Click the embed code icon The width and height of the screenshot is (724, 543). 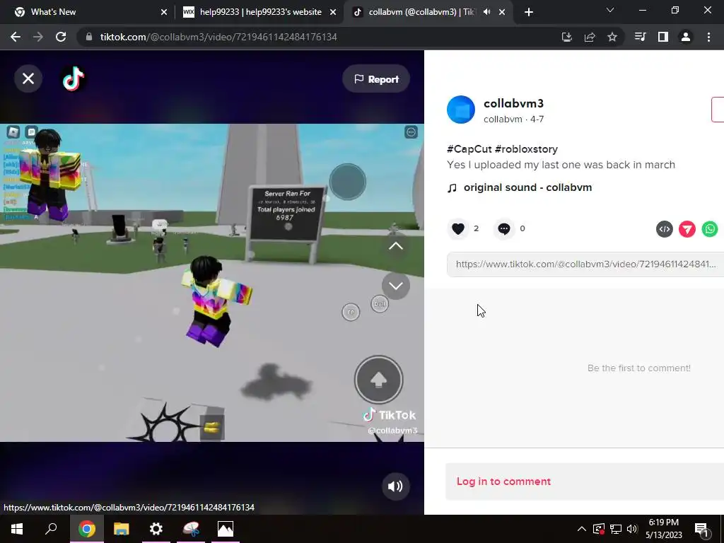[665, 229]
